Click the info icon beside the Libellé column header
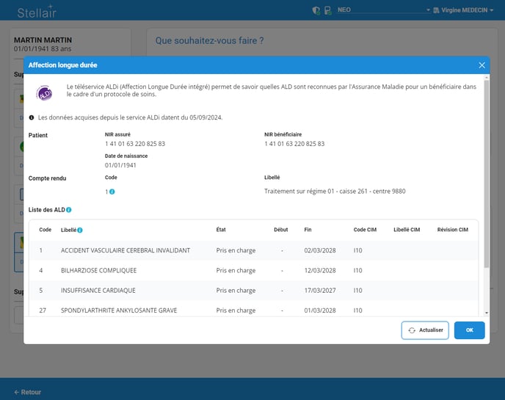Image resolution: width=505 pixels, height=400 pixels. 79,230
